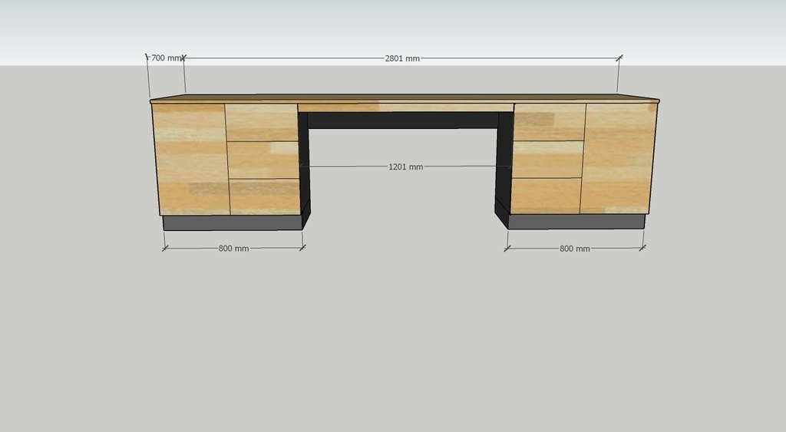This screenshot has height=432, width=786.
Task: Select the right 800 mm dimension label
Action: (x=574, y=249)
